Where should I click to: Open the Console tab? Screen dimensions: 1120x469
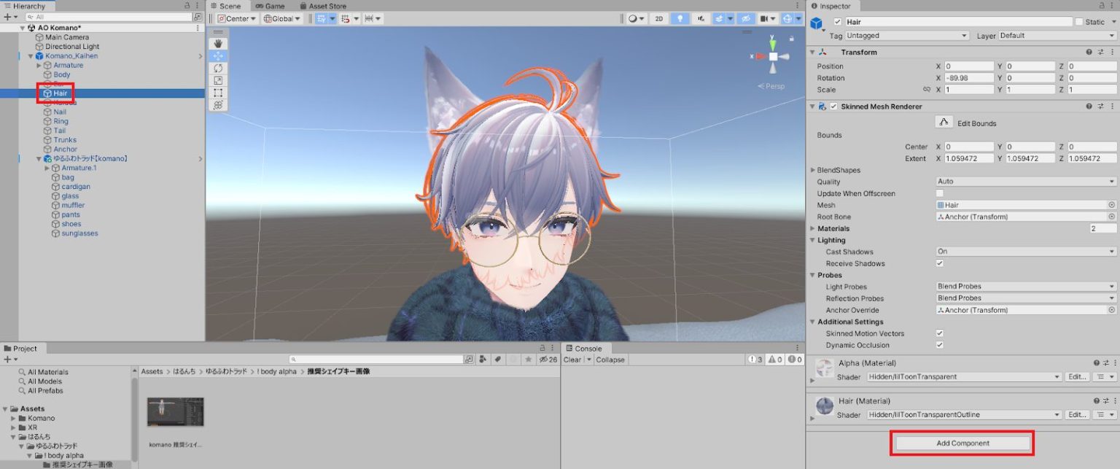pyautogui.click(x=589, y=348)
